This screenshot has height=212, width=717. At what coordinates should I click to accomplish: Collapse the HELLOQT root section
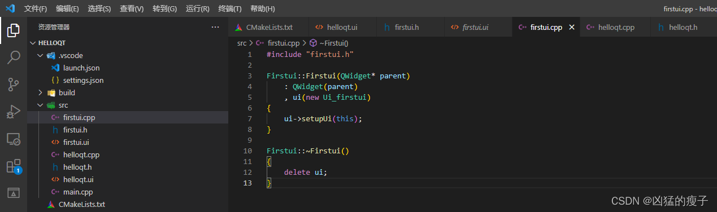(32, 43)
